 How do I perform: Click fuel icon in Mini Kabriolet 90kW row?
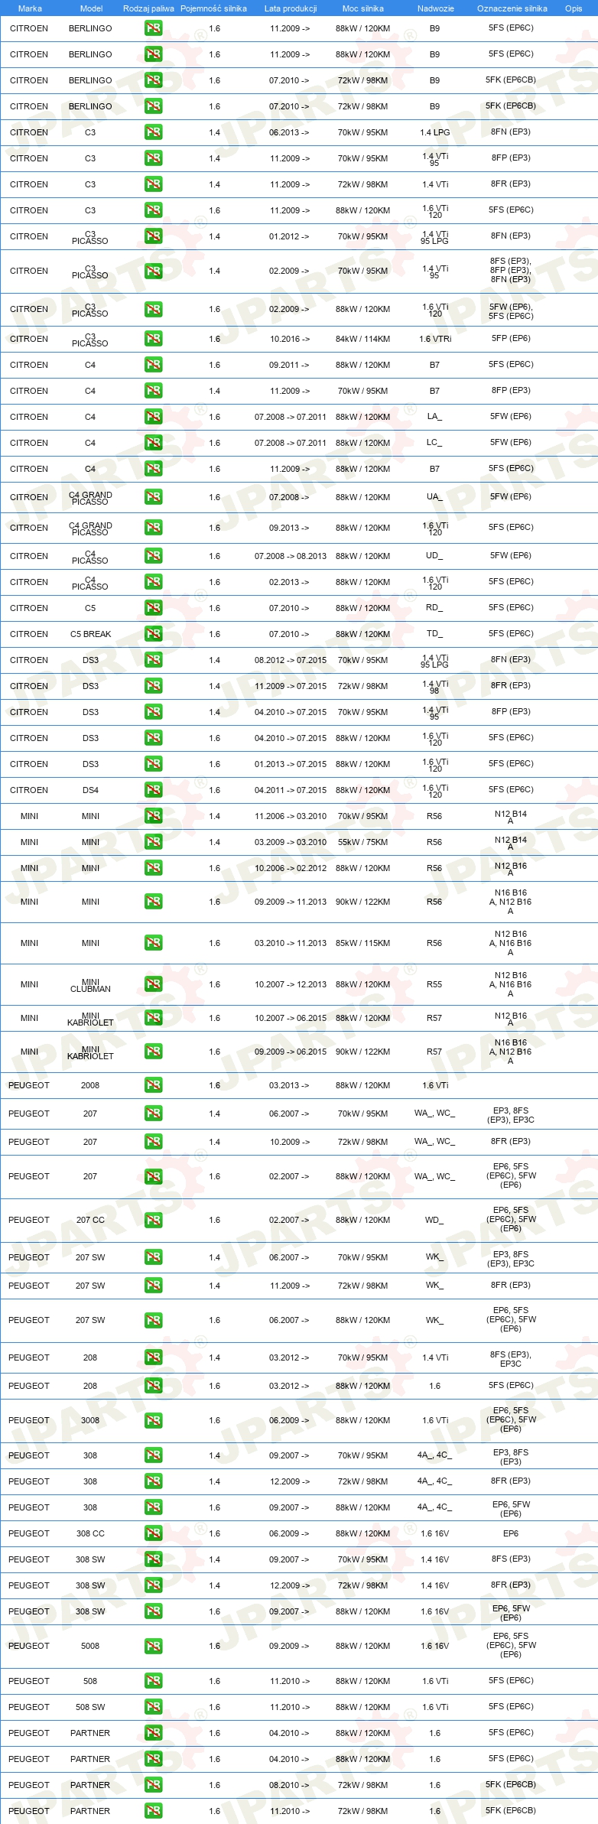coord(153,1052)
